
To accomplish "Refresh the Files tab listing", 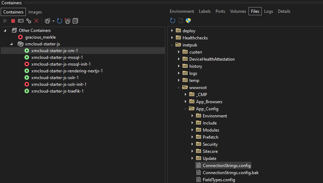I will click(x=173, y=21).
